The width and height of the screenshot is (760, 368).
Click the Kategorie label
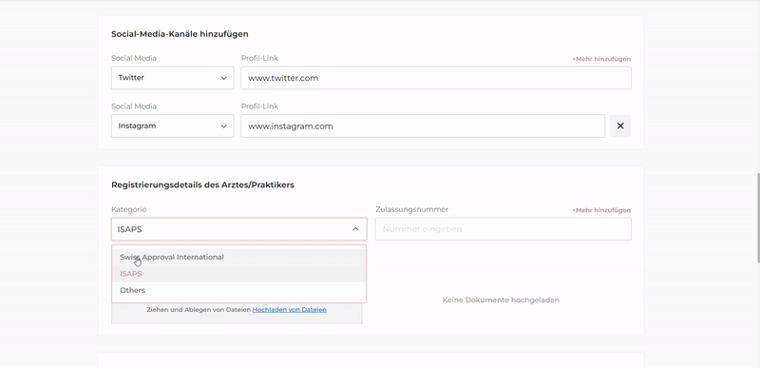coord(129,209)
